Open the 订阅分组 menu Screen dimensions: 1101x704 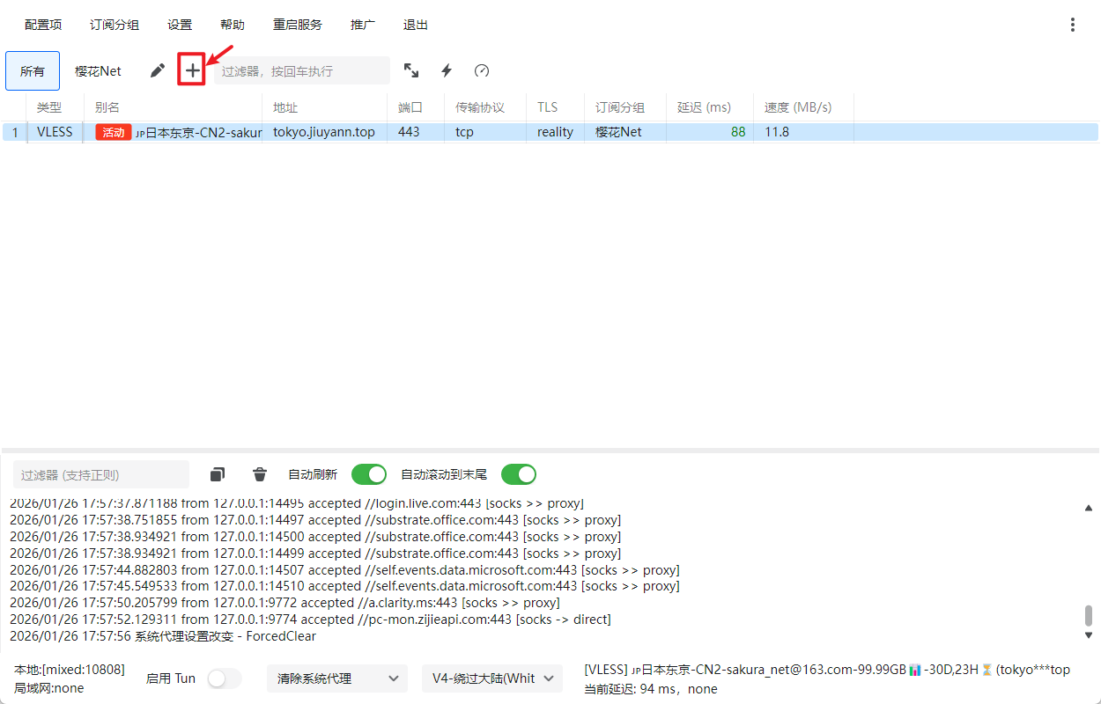point(115,25)
